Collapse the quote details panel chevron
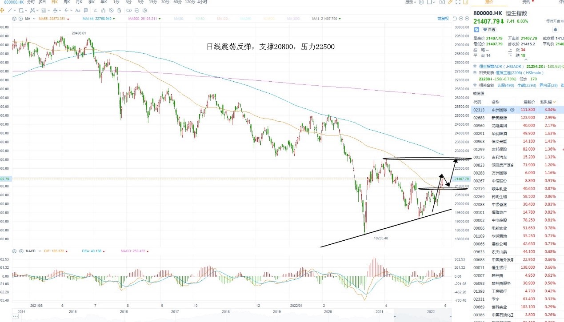 [x=526, y=60]
